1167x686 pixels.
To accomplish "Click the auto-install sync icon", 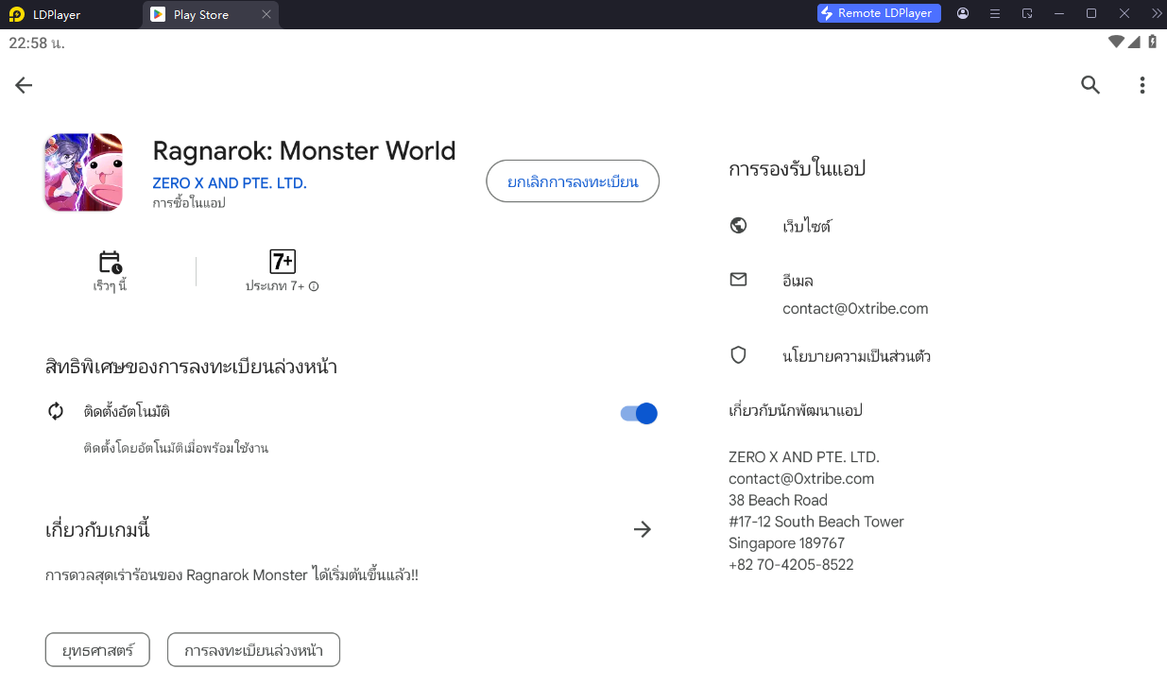I will click(x=56, y=411).
